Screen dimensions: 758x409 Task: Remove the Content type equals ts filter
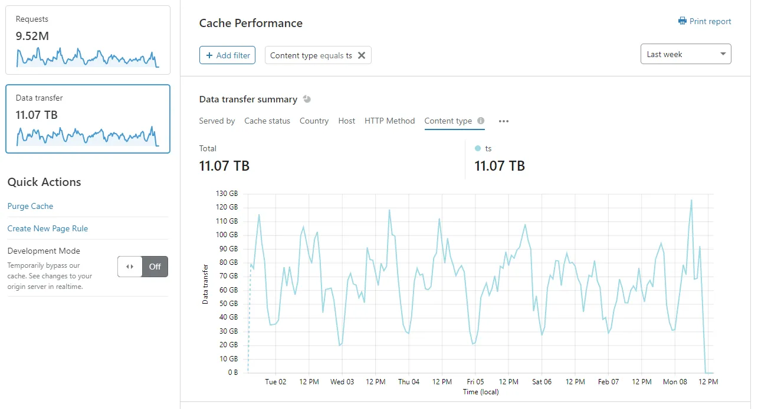(362, 55)
